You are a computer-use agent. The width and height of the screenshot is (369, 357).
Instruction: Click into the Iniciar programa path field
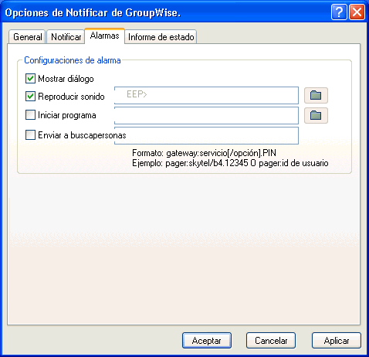206,115
